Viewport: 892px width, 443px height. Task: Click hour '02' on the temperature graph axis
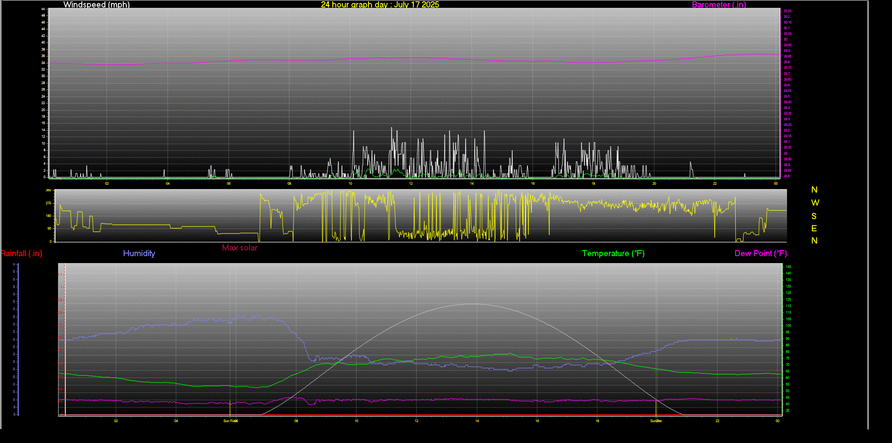pyautogui.click(x=116, y=421)
